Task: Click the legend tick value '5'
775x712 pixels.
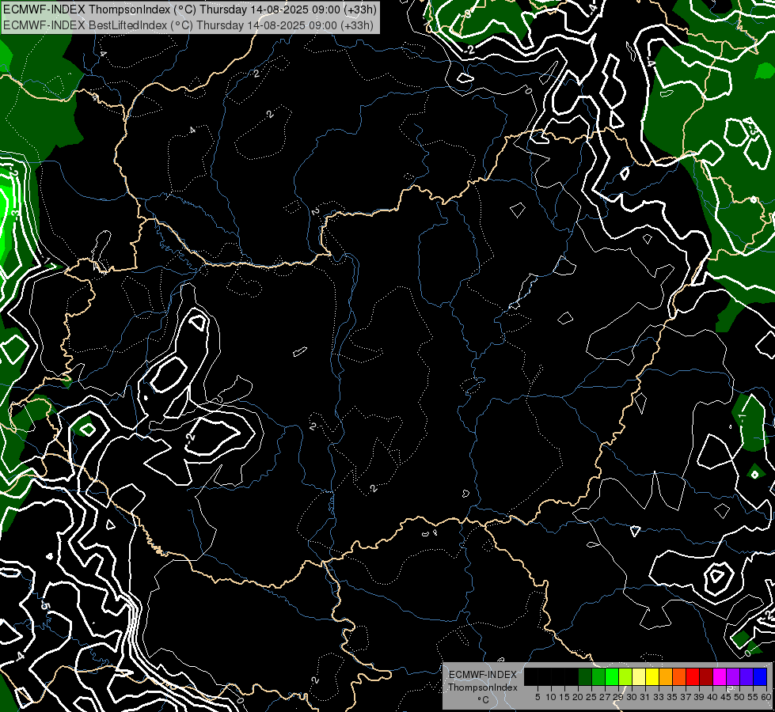Action: click(x=538, y=697)
